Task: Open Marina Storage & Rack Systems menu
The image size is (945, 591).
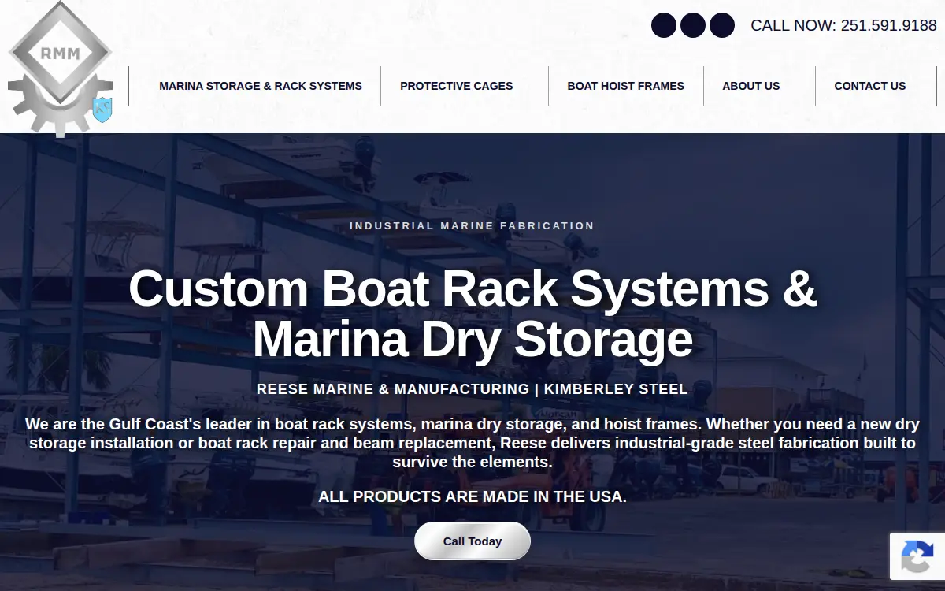Action: (261, 86)
